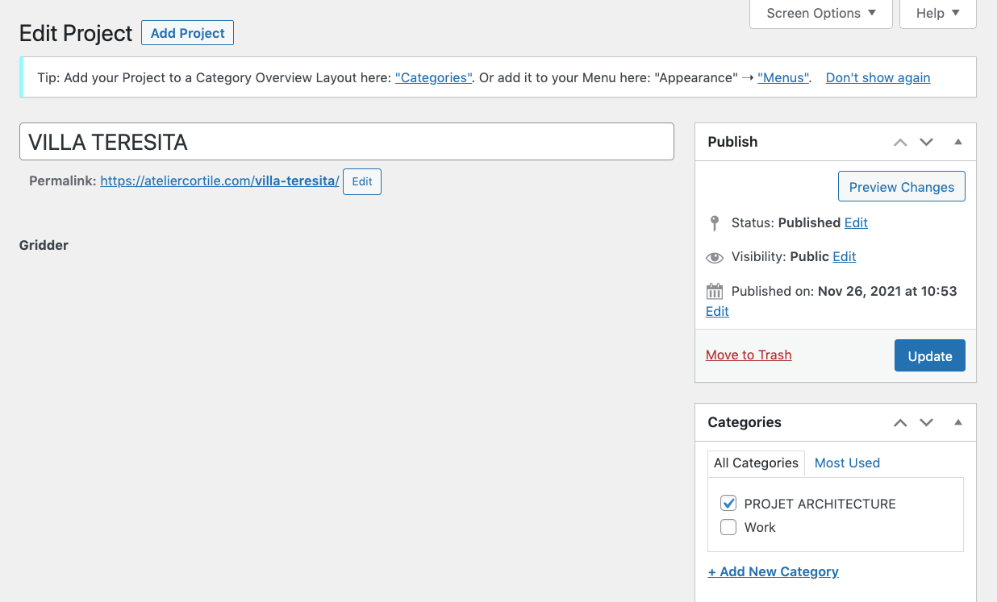
Task: Collapse the Categories panel toggle triangle
Action: point(958,422)
